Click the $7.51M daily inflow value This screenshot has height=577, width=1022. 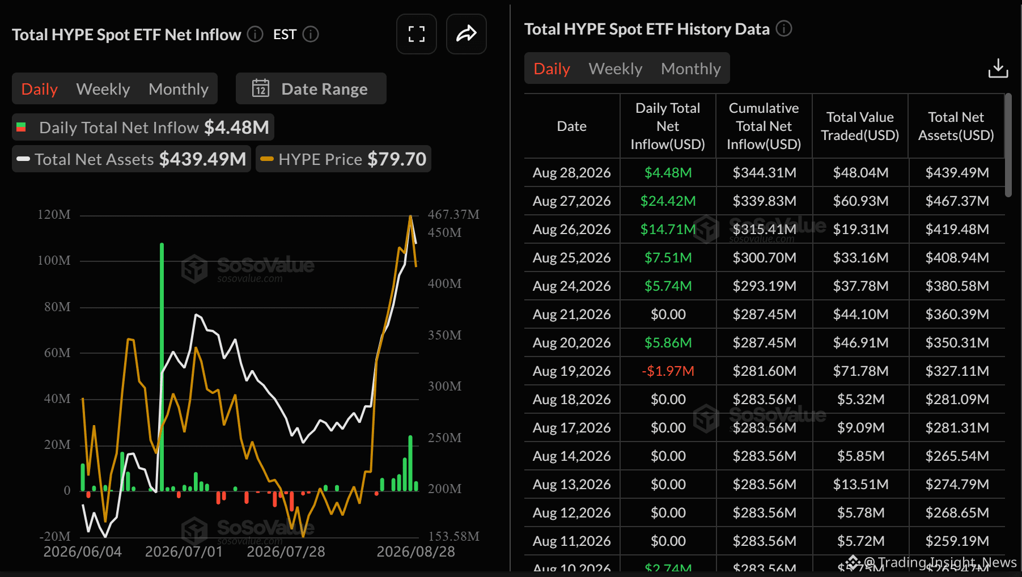668,257
